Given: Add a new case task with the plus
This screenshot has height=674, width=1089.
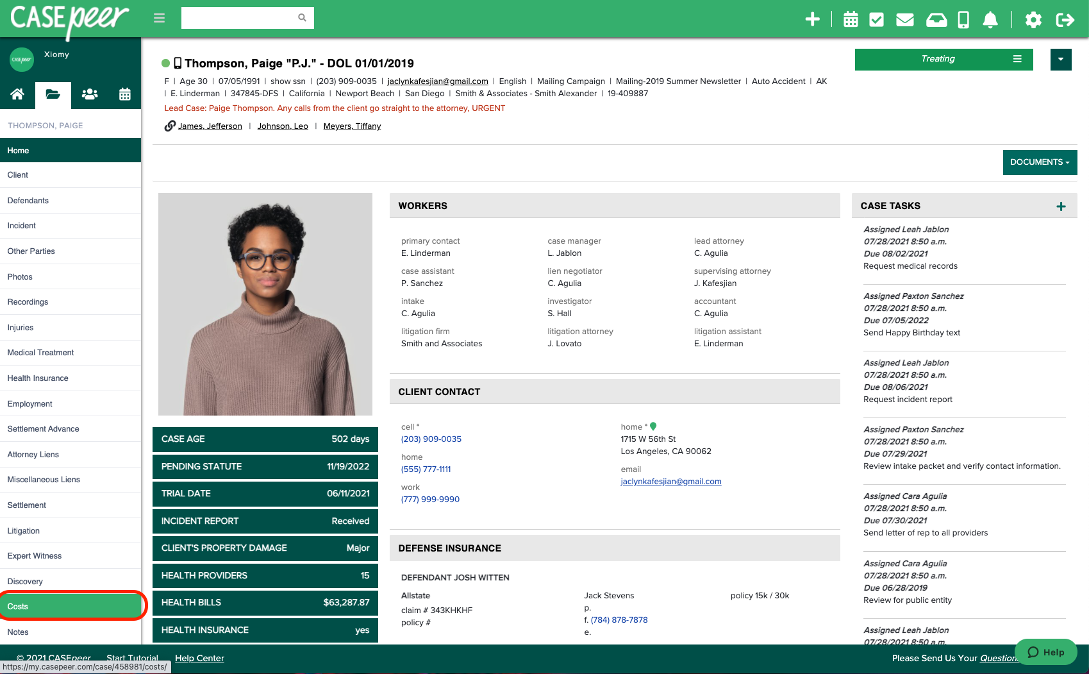Looking at the screenshot, I should click(x=1061, y=206).
